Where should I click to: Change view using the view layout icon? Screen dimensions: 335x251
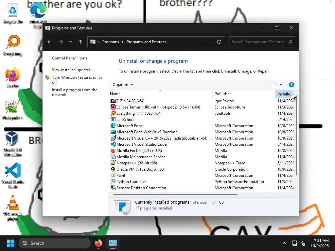pos(273,85)
